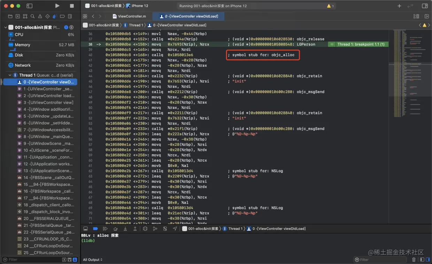Select the Debug navigator icon
The width and height of the screenshot is (432, 264).
click(x=54, y=16)
